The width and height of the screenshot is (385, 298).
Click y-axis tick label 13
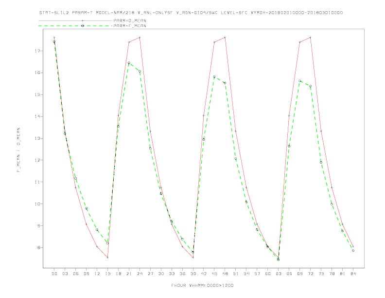coord(37,138)
